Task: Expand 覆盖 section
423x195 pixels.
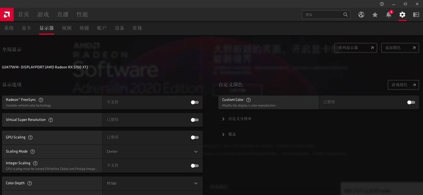Action: 229,134
